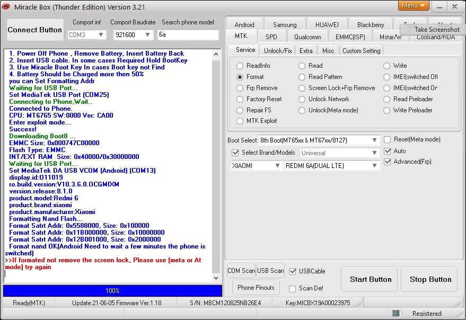
Task: Open the Boot Select dropdown
Action: coord(320,140)
